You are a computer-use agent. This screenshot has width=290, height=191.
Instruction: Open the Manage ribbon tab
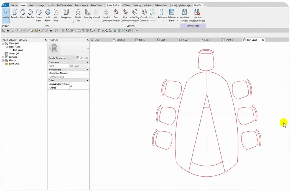pyautogui.click(x=40, y=5)
